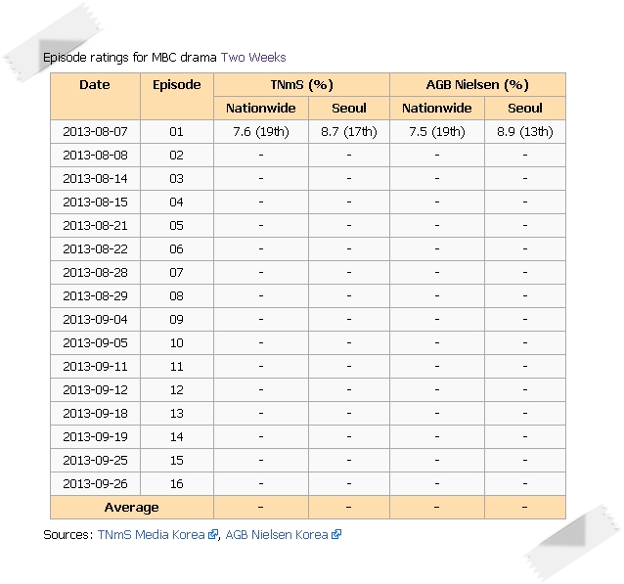Click the 2013-08-21 date cell
624x584 pixels.
95,226
